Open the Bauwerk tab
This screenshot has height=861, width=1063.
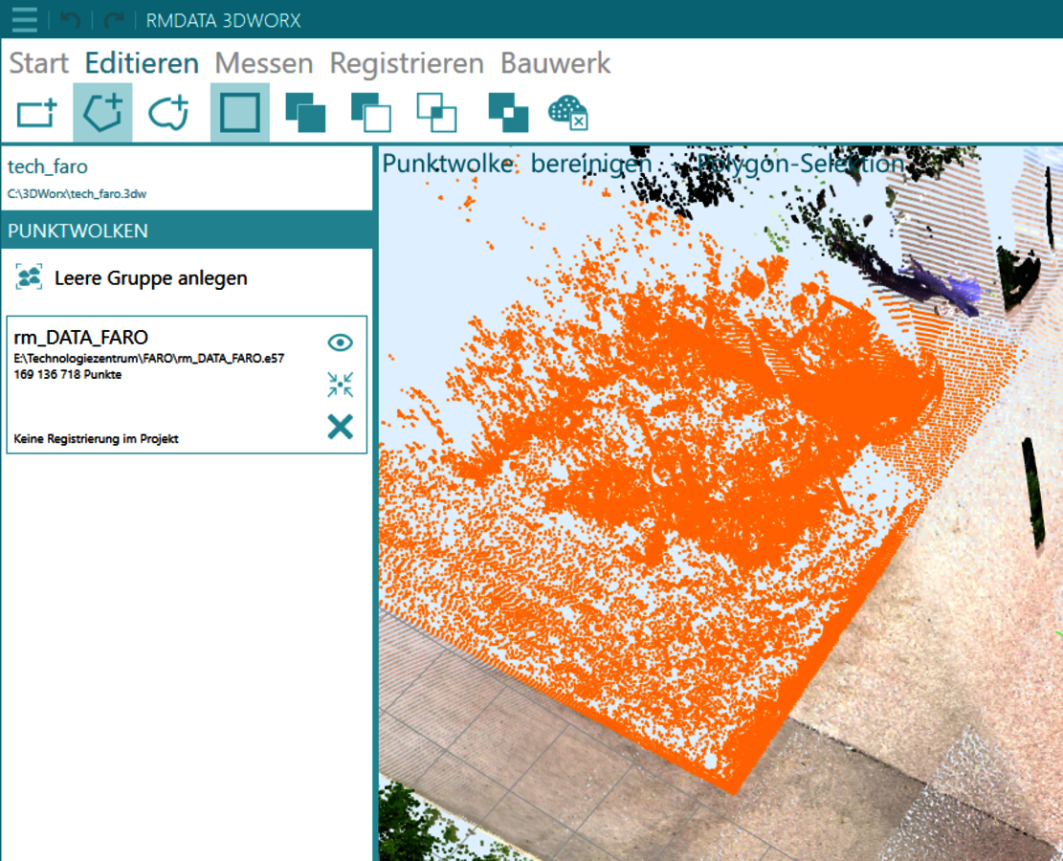coord(556,63)
